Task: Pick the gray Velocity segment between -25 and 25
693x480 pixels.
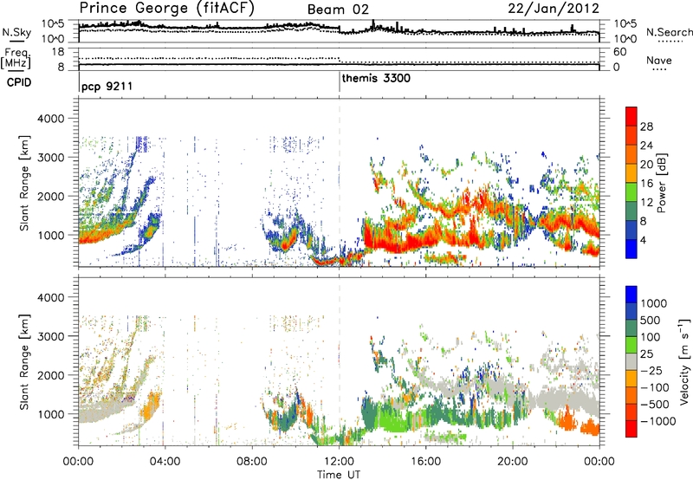Action: (x=631, y=362)
